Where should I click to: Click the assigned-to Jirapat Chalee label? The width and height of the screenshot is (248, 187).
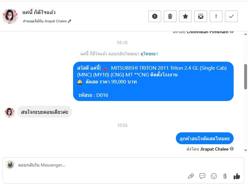tap(45, 21)
